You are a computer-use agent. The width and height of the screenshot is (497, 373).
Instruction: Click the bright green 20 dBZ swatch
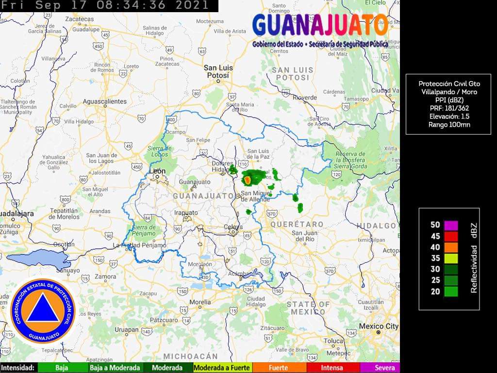[x=451, y=291]
